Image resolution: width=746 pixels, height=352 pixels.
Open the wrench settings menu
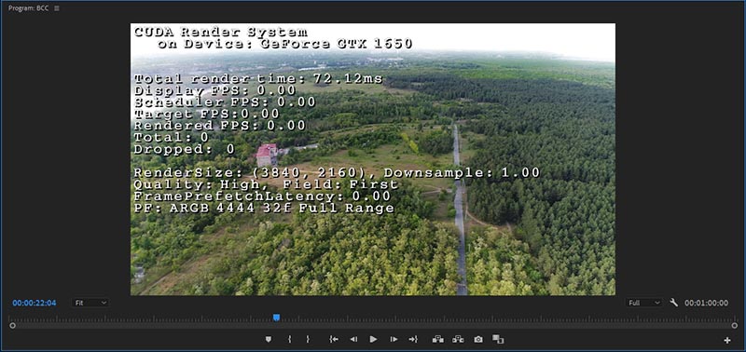[673, 303]
